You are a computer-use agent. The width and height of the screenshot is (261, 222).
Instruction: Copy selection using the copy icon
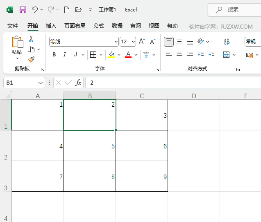(31, 49)
